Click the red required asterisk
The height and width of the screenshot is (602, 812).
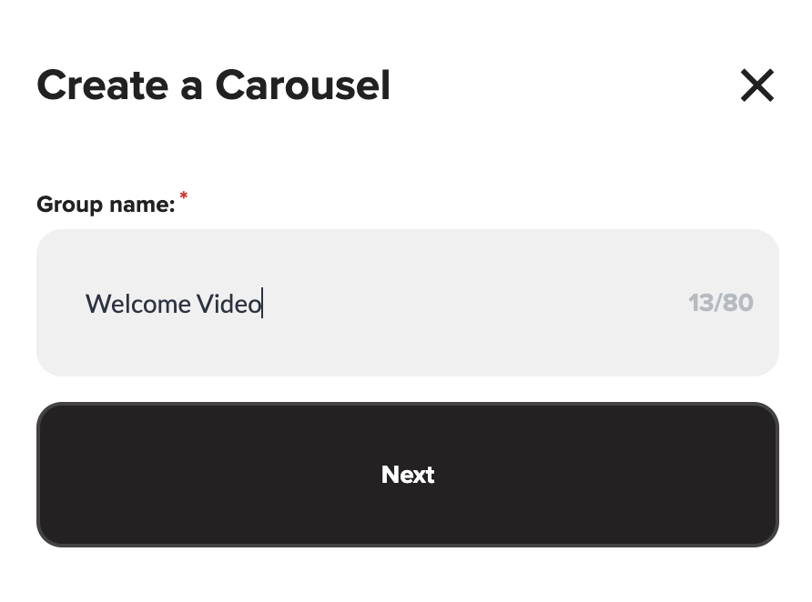(x=184, y=196)
